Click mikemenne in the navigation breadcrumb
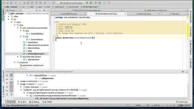 pyautogui.click(x=58, y=7)
